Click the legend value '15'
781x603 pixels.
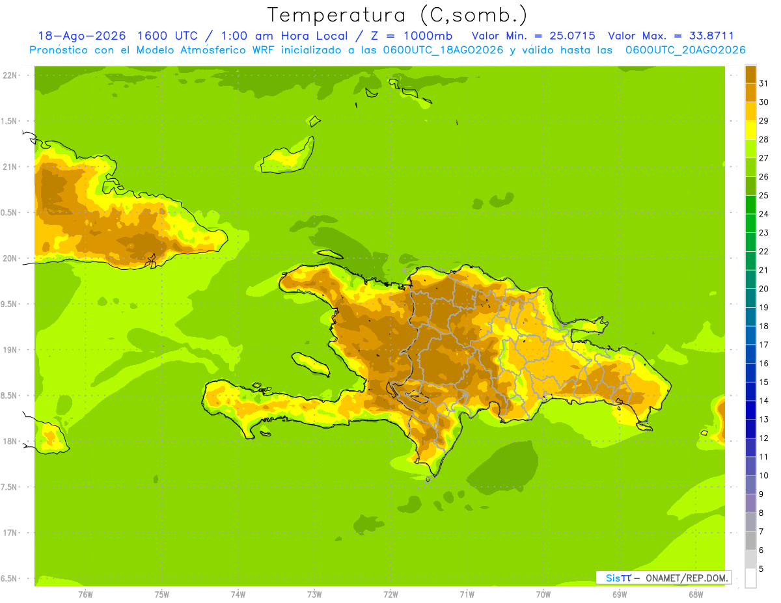coord(764,382)
